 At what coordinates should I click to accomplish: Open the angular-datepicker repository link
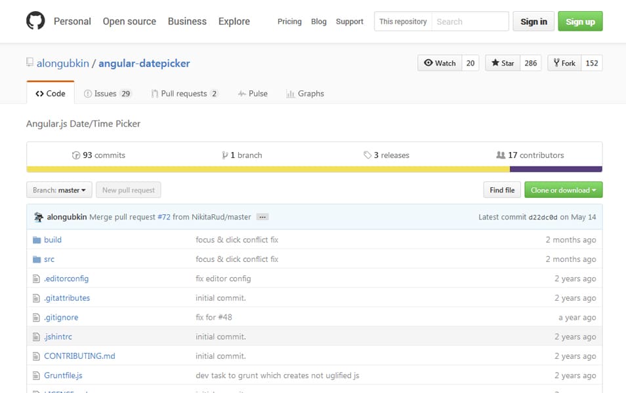click(x=144, y=64)
